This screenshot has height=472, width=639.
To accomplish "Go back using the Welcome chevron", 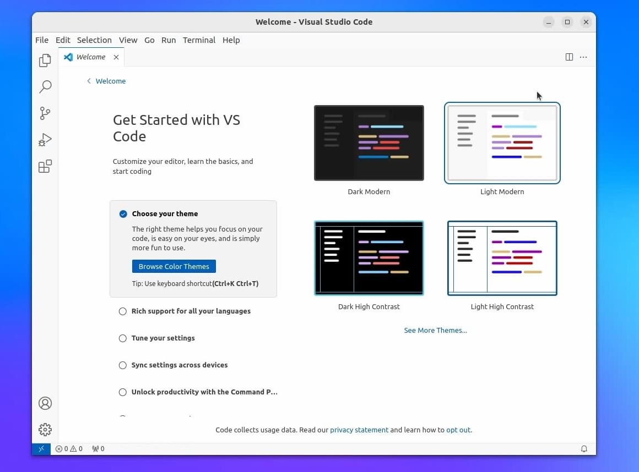I will click(89, 81).
